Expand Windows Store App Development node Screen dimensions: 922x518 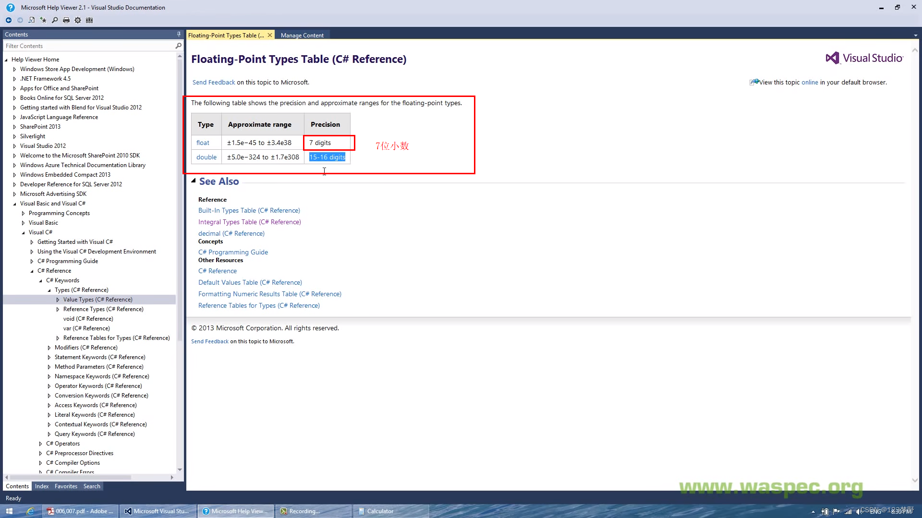point(14,69)
